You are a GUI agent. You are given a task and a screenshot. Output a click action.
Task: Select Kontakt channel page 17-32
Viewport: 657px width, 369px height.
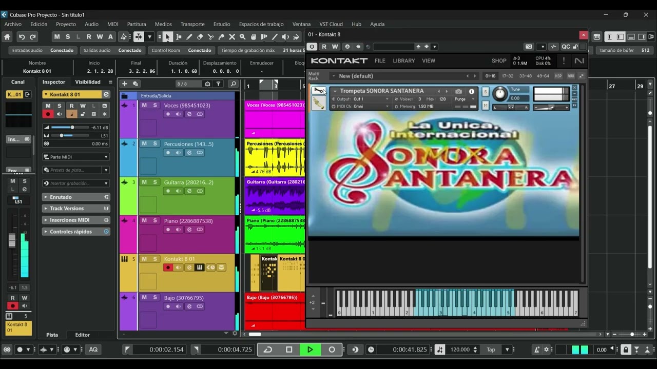click(507, 76)
